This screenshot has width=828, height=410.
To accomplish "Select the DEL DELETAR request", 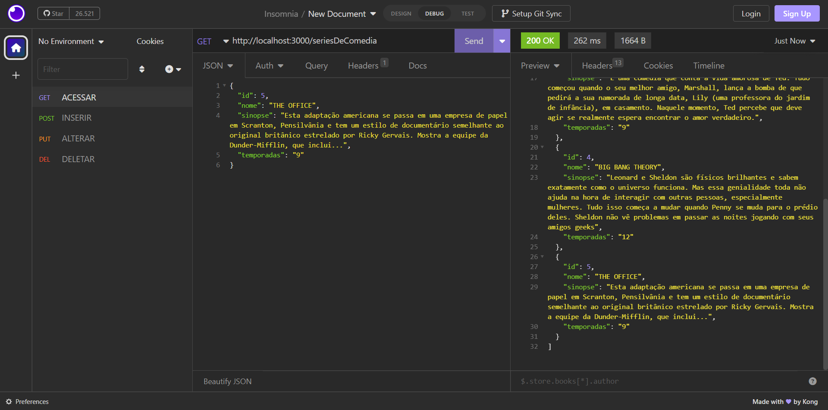I will [112, 159].
